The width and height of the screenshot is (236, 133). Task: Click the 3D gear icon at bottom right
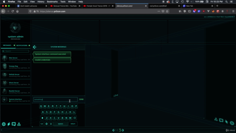pyautogui.click(x=232, y=123)
